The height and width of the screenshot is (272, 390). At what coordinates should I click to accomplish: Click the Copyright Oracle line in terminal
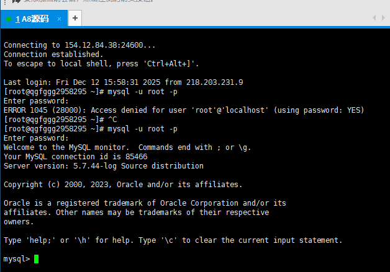coord(123,185)
